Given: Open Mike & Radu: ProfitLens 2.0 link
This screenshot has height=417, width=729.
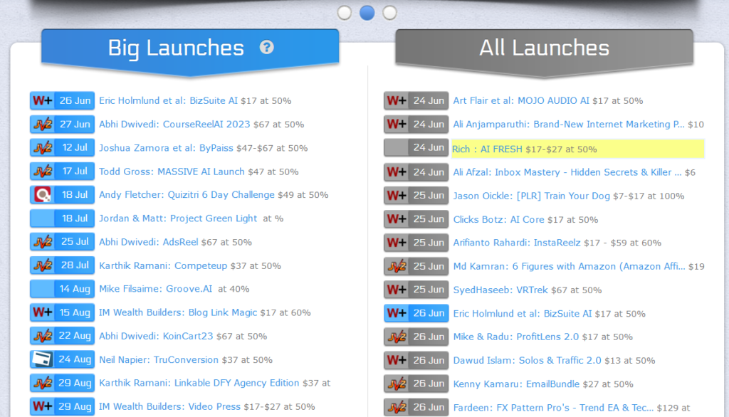Looking at the screenshot, I should click(516, 337).
